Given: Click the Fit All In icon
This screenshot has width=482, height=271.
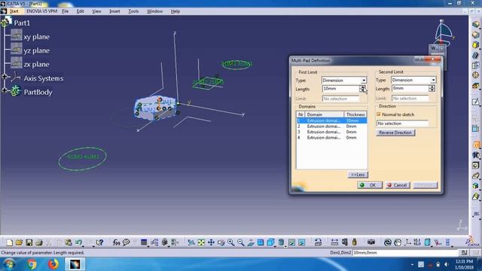Looking at the screenshot, I should click(201, 242).
